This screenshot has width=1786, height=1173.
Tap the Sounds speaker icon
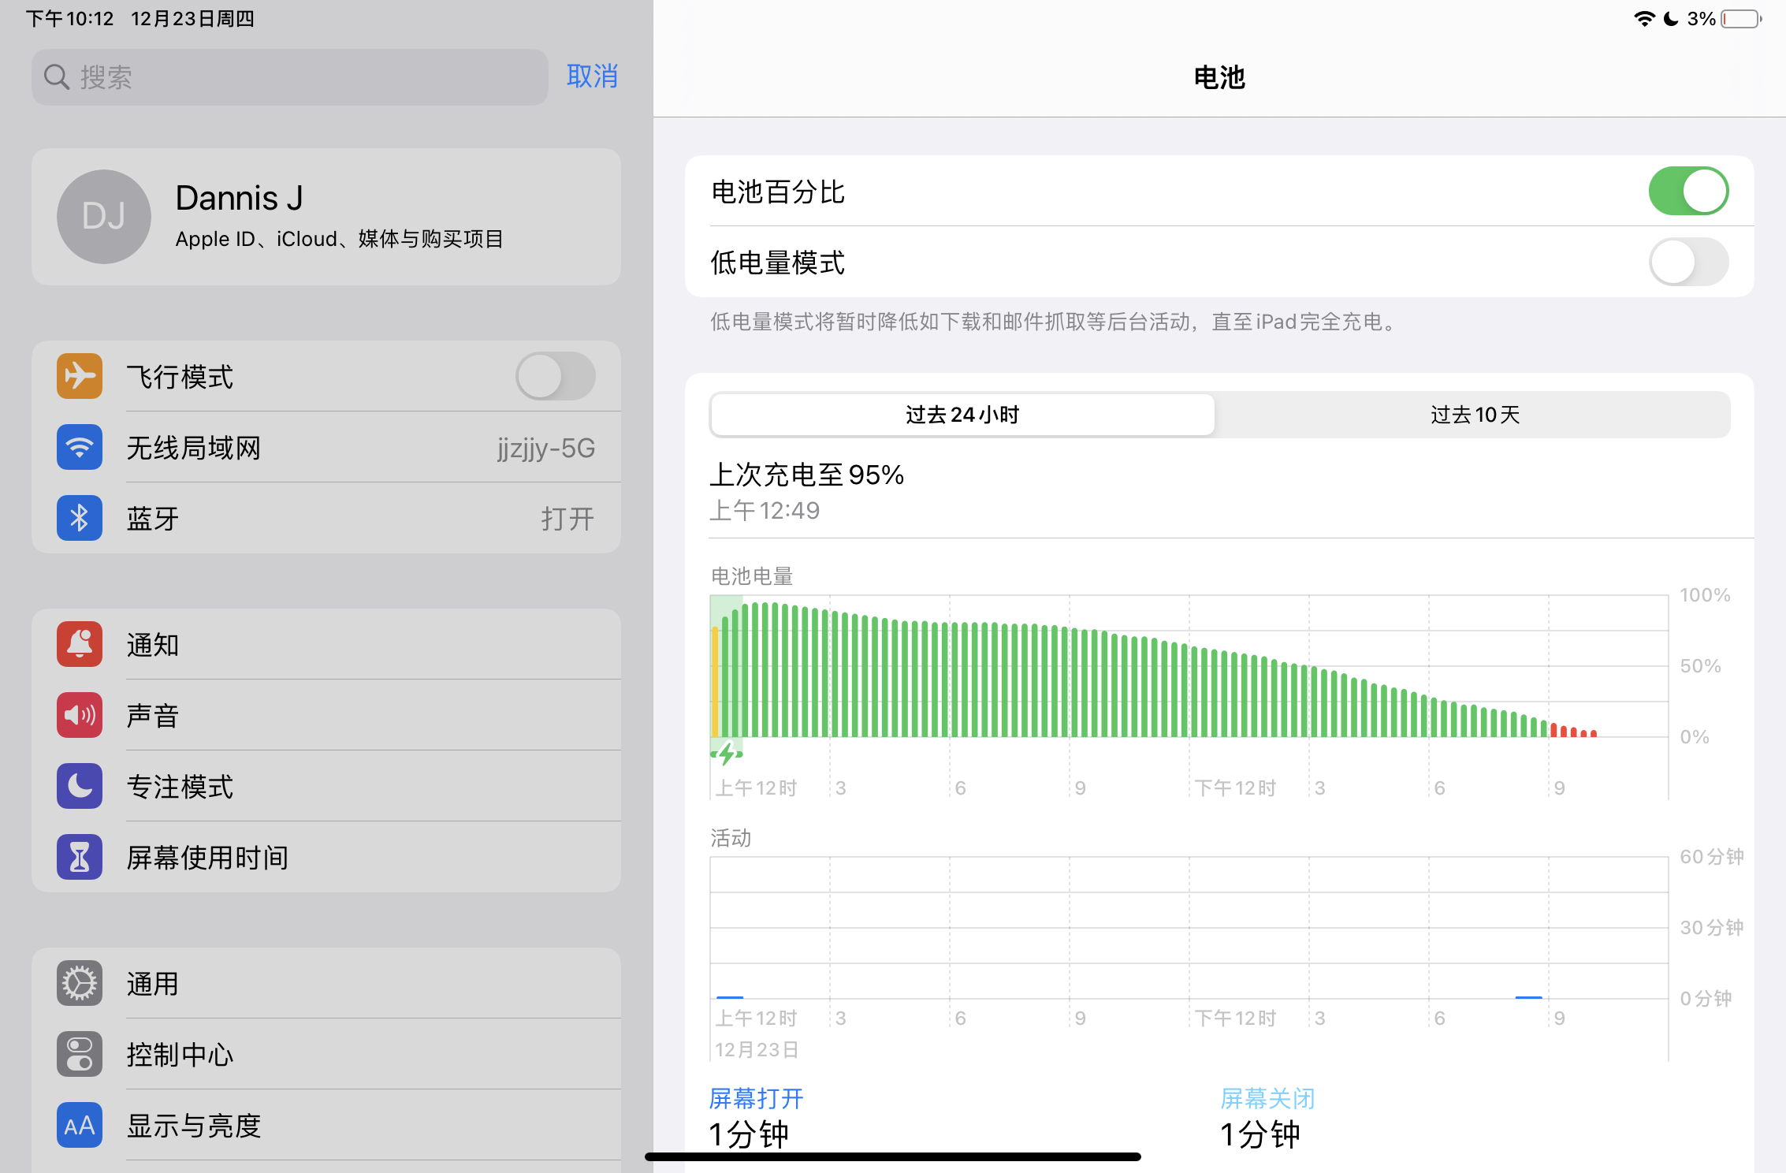tap(80, 715)
